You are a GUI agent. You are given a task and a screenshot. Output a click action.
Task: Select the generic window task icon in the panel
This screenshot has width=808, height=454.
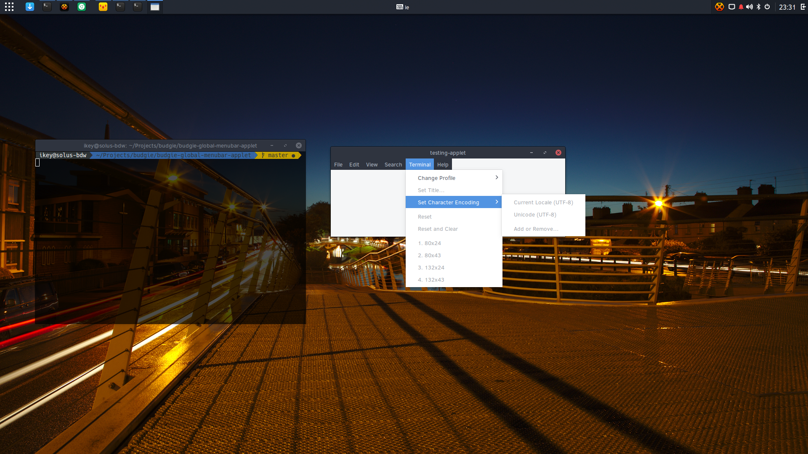tap(155, 7)
